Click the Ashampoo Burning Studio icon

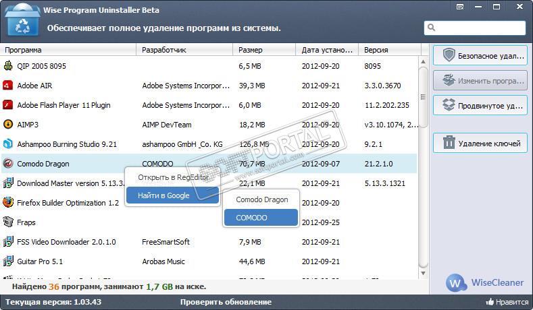point(8,144)
